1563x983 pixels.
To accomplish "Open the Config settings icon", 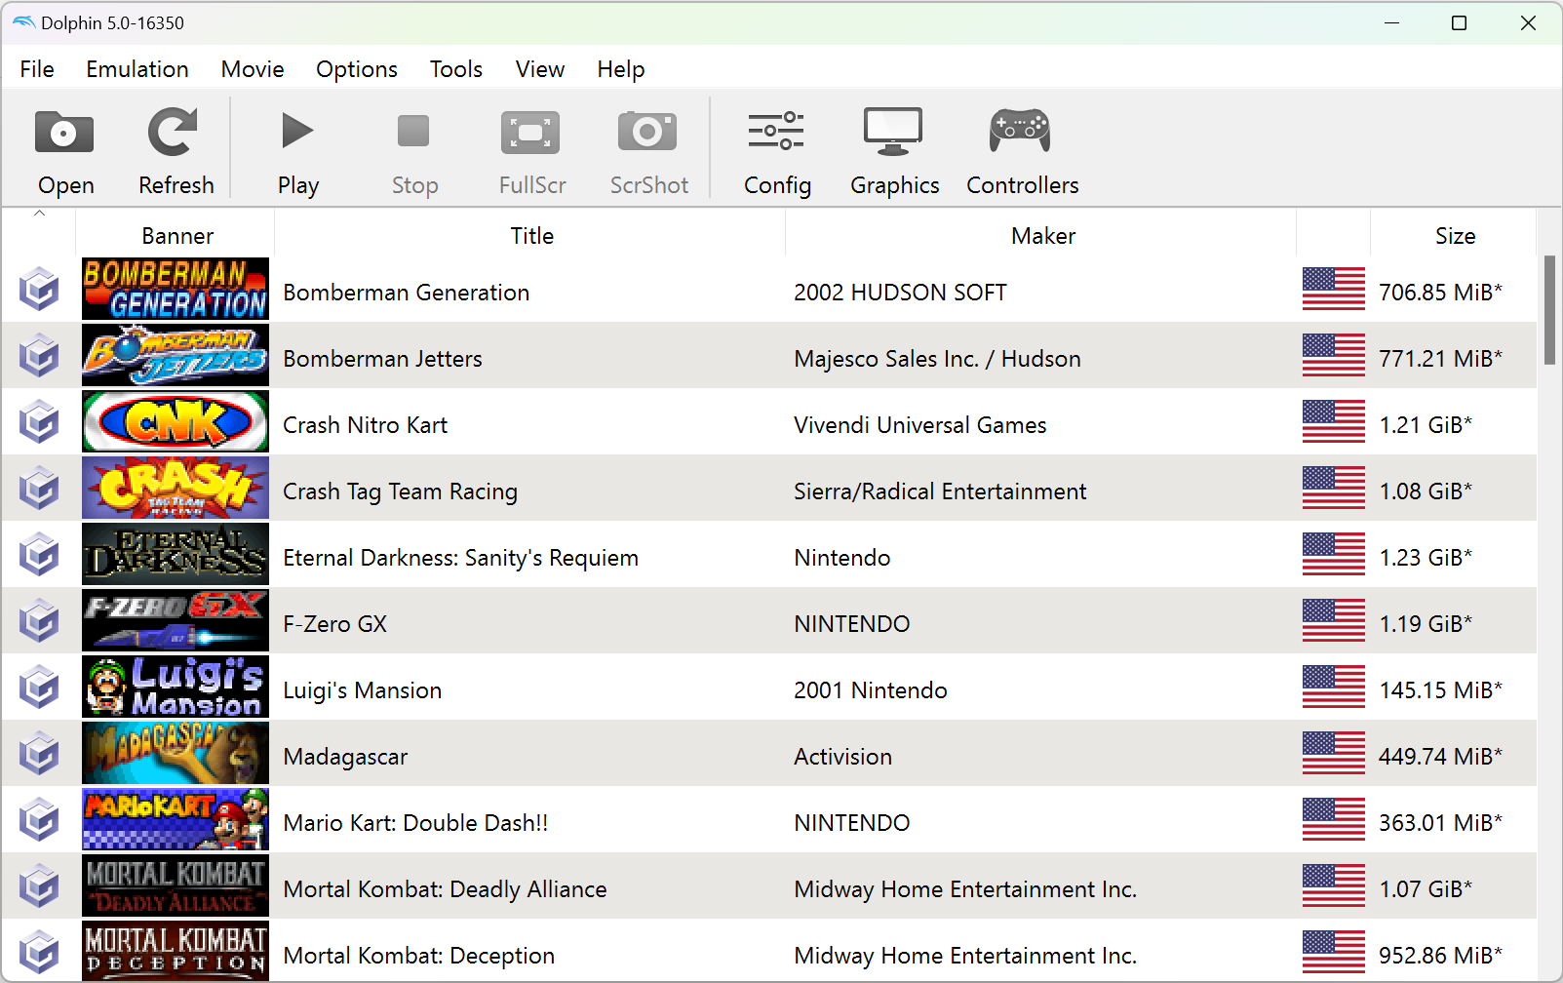I will tap(776, 131).
